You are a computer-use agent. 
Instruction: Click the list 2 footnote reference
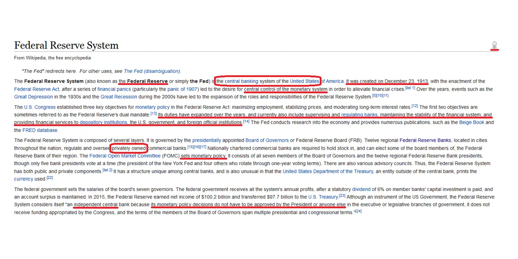[x=107, y=170]
